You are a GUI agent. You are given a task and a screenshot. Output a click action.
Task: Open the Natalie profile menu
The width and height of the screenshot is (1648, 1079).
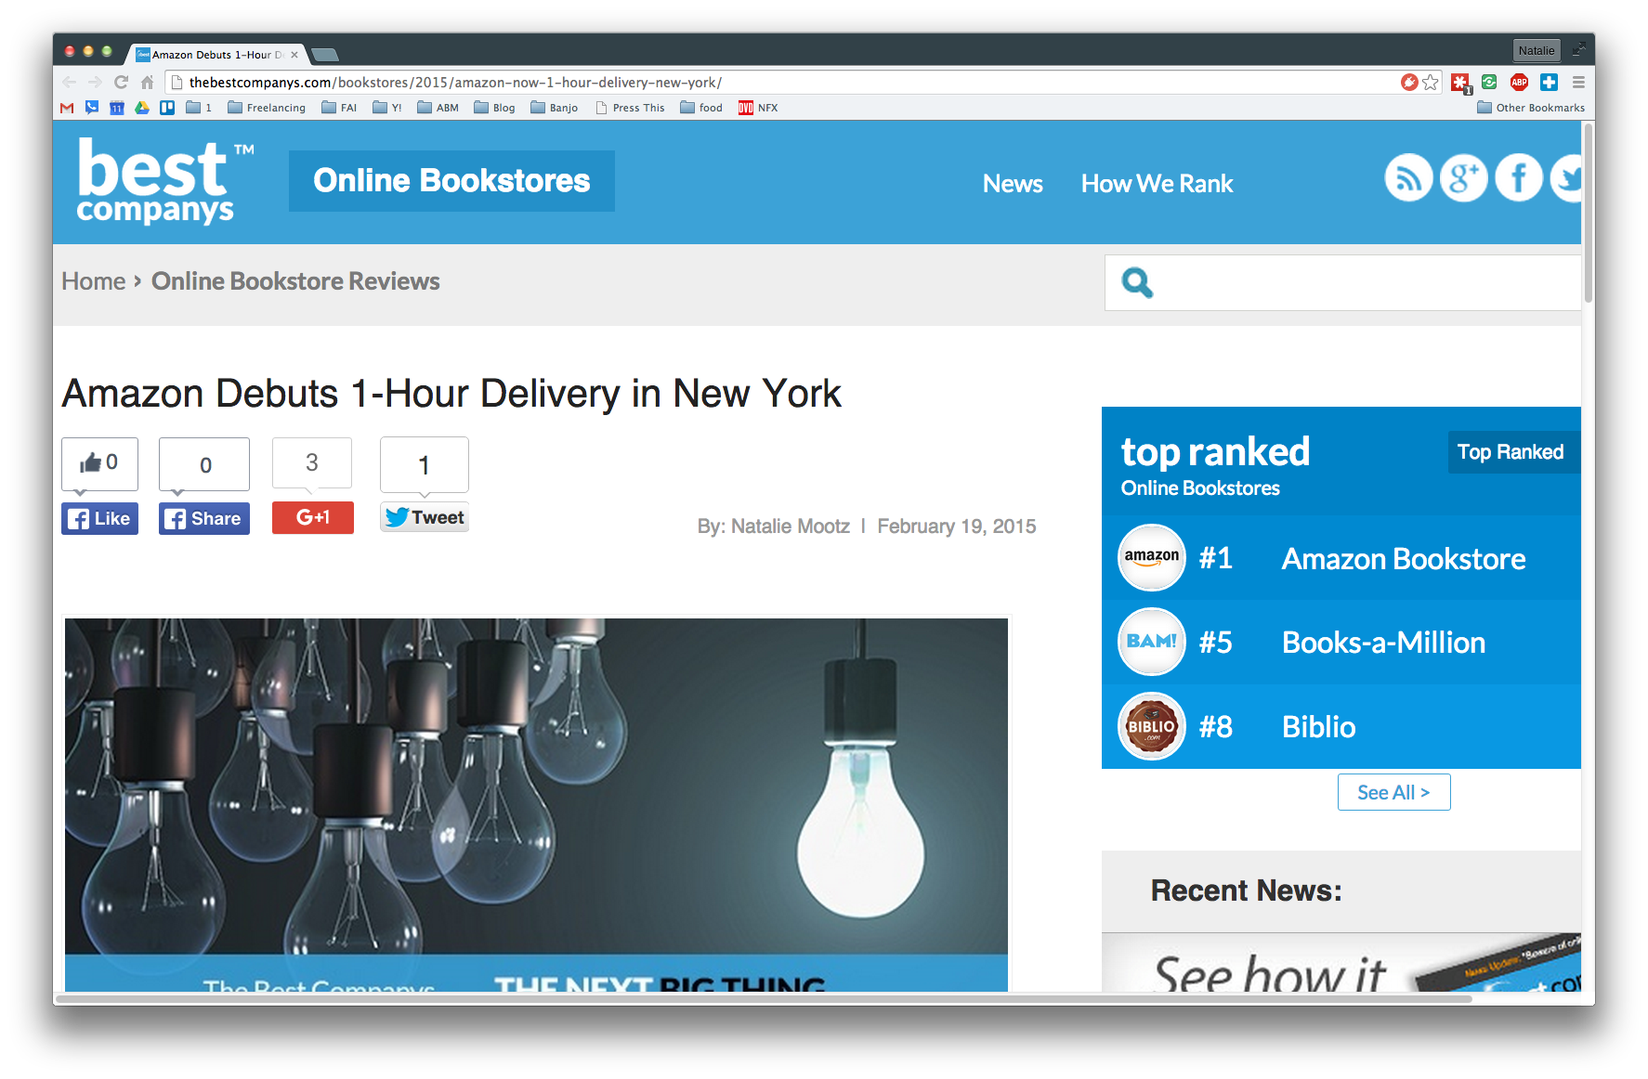[x=1537, y=50]
